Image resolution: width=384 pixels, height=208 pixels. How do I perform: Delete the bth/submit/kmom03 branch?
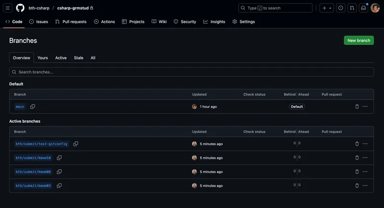coord(357,185)
